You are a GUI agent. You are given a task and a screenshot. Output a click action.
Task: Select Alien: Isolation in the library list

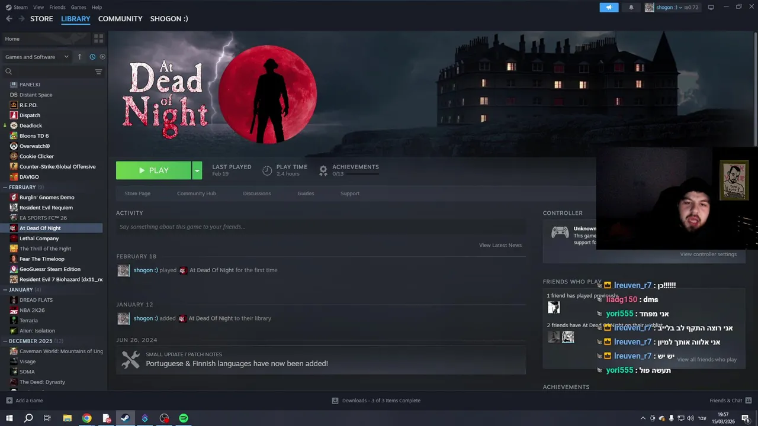point(37,331)
